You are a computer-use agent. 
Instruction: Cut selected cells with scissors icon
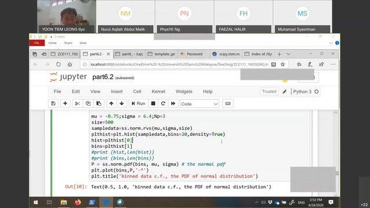point(77,103)
